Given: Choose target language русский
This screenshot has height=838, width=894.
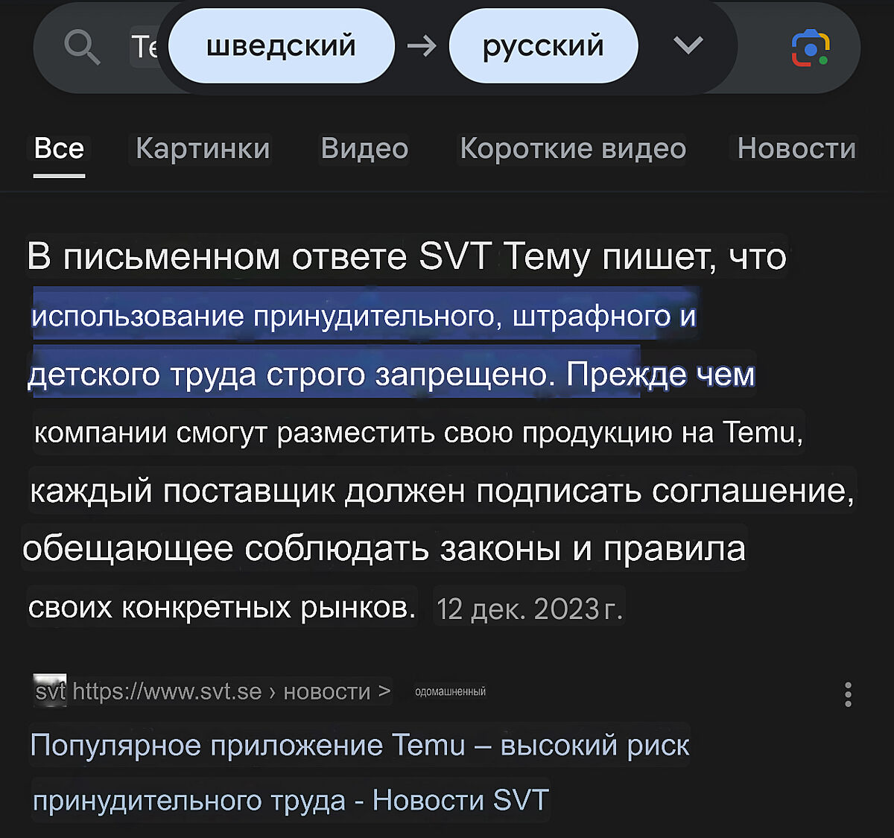Looking at the screenshot, I should click(x=543, y=46).
